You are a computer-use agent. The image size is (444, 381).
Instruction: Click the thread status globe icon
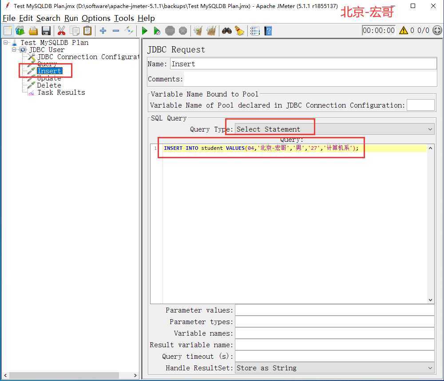point(437,30)
